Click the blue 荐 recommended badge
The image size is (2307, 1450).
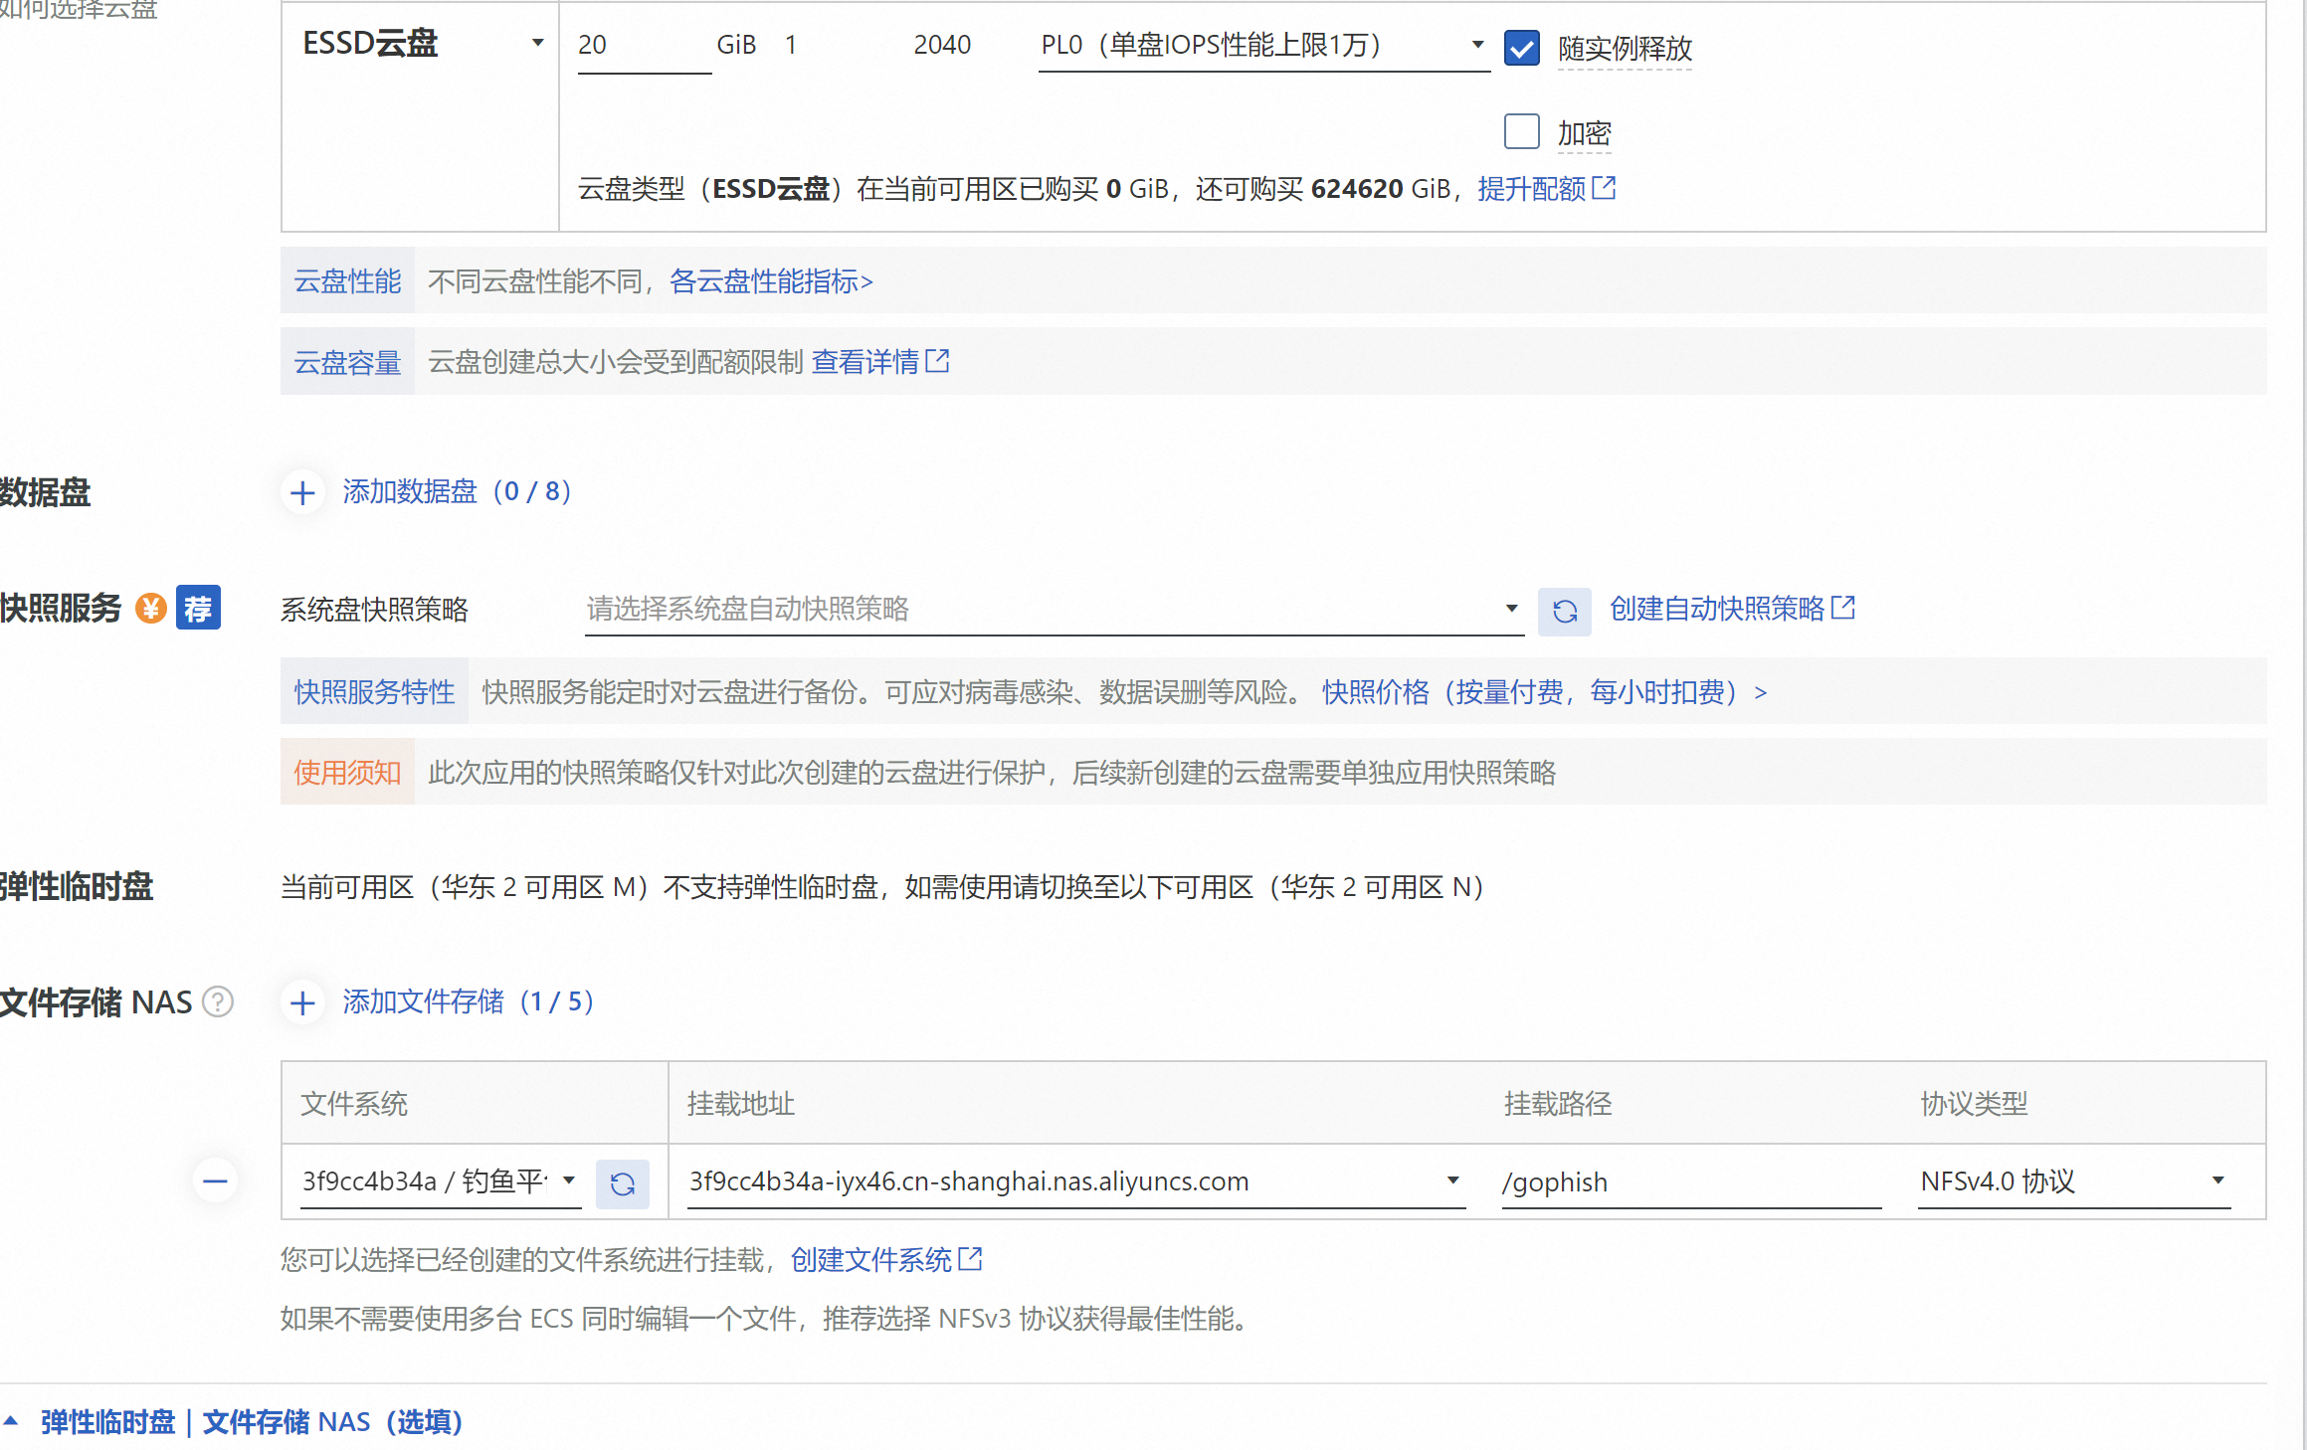tap(198, 608)
